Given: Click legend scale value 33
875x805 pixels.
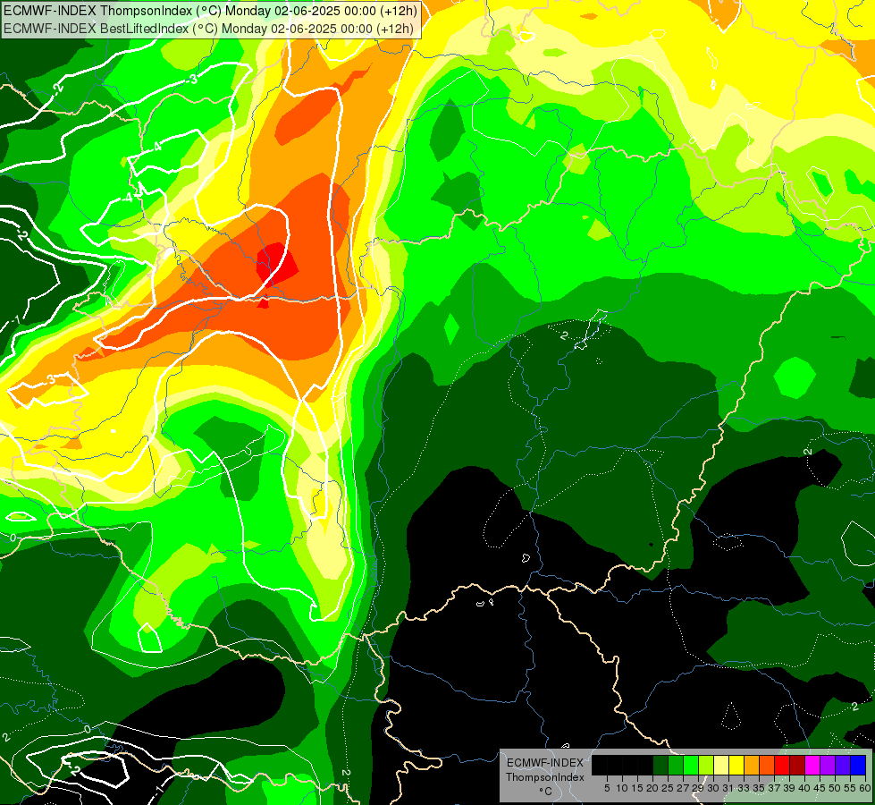Looking at the screenshot, I should [744, 788].
